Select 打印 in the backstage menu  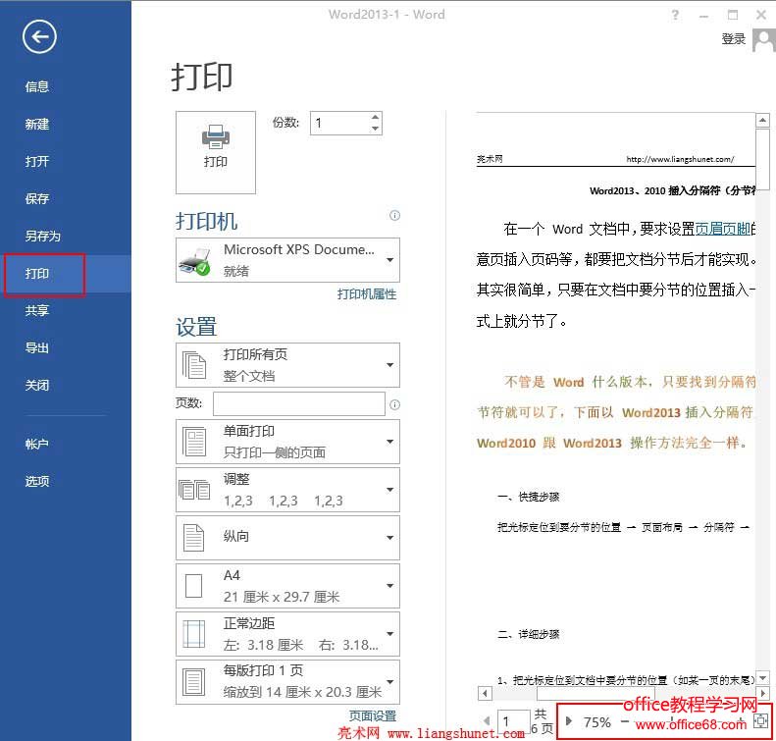37,274
